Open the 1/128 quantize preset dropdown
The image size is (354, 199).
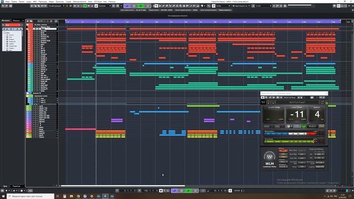pos(263,6)
